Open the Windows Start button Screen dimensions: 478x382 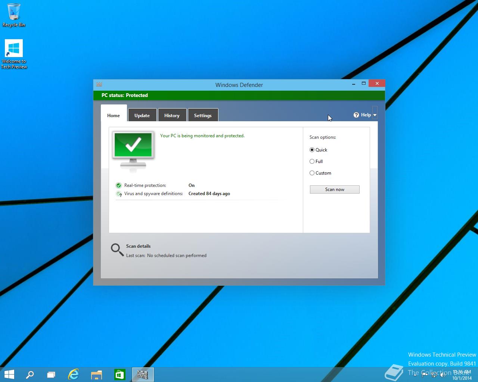point(9,375)
